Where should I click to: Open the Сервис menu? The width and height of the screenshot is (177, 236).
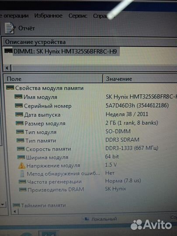pyautogui.click(x=78, y=16)
